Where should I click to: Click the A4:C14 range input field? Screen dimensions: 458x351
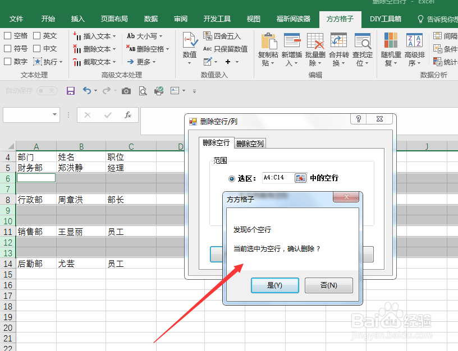click(x=277, y=177)
